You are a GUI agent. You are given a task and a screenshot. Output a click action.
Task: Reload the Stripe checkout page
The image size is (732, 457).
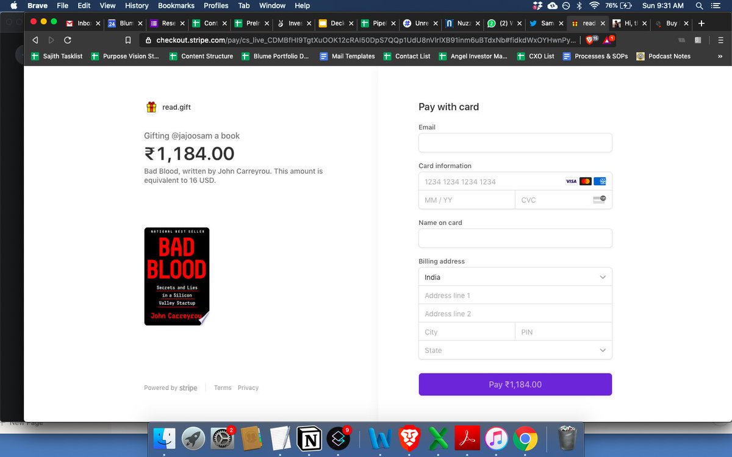(68, 40)
